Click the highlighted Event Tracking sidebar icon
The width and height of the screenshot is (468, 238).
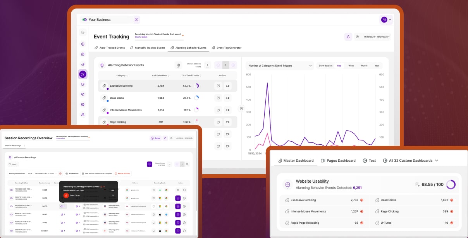83,74
